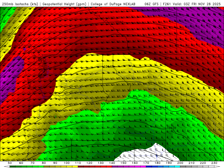224x168 pixels.
Task: Click the 190 label on the color scale
Action: [x=169, y=163]
